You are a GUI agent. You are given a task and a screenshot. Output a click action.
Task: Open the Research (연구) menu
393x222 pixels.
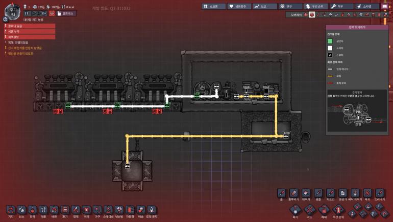click(x=290, y=6)
